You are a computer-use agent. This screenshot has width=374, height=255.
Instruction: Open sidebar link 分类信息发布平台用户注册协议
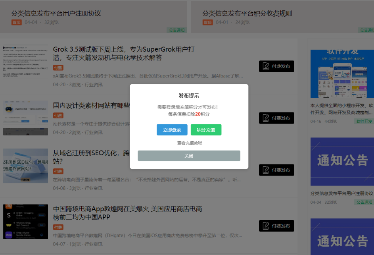[x=342, y=193]
